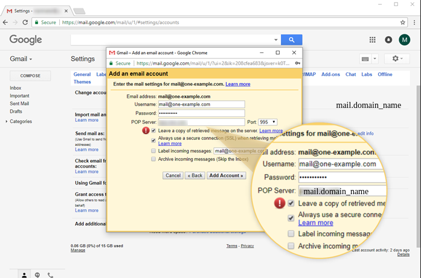Open Learn more under Import mail

(86, 120)
